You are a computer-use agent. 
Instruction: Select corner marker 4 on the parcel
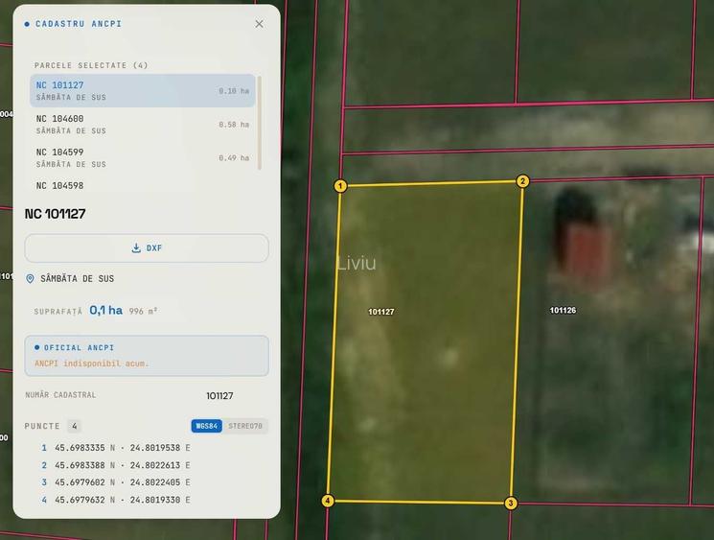tap(328, 501)
